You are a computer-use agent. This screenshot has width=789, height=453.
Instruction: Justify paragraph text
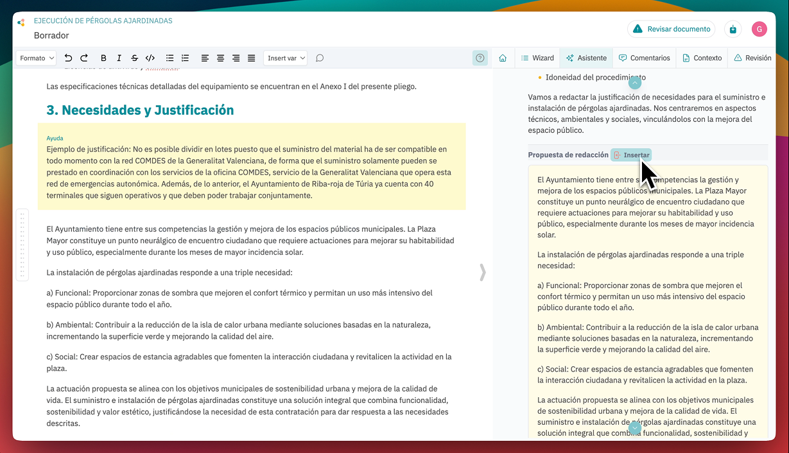coord(251,58)
